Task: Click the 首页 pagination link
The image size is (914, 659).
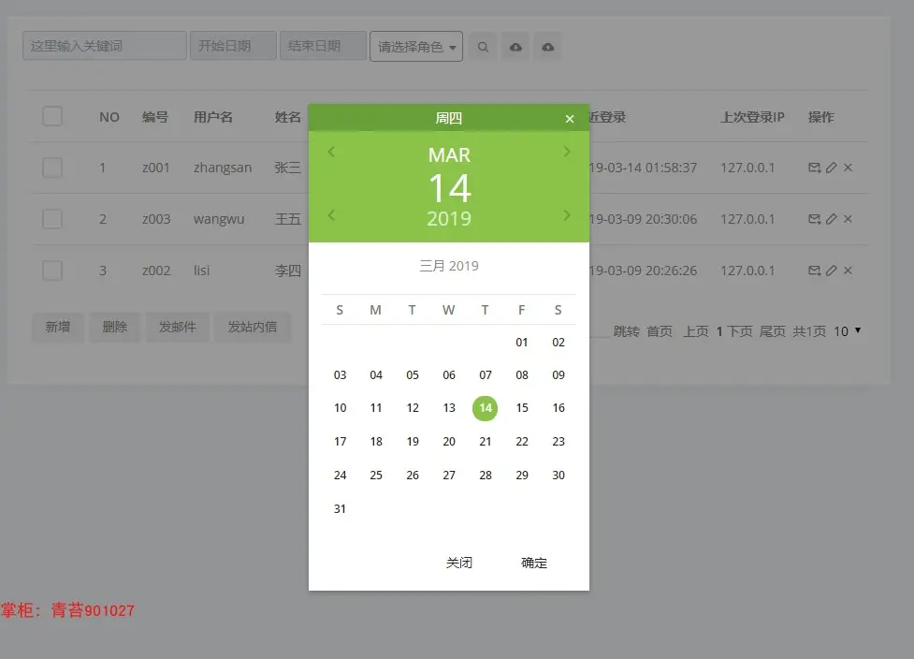Action: [660, 331]
